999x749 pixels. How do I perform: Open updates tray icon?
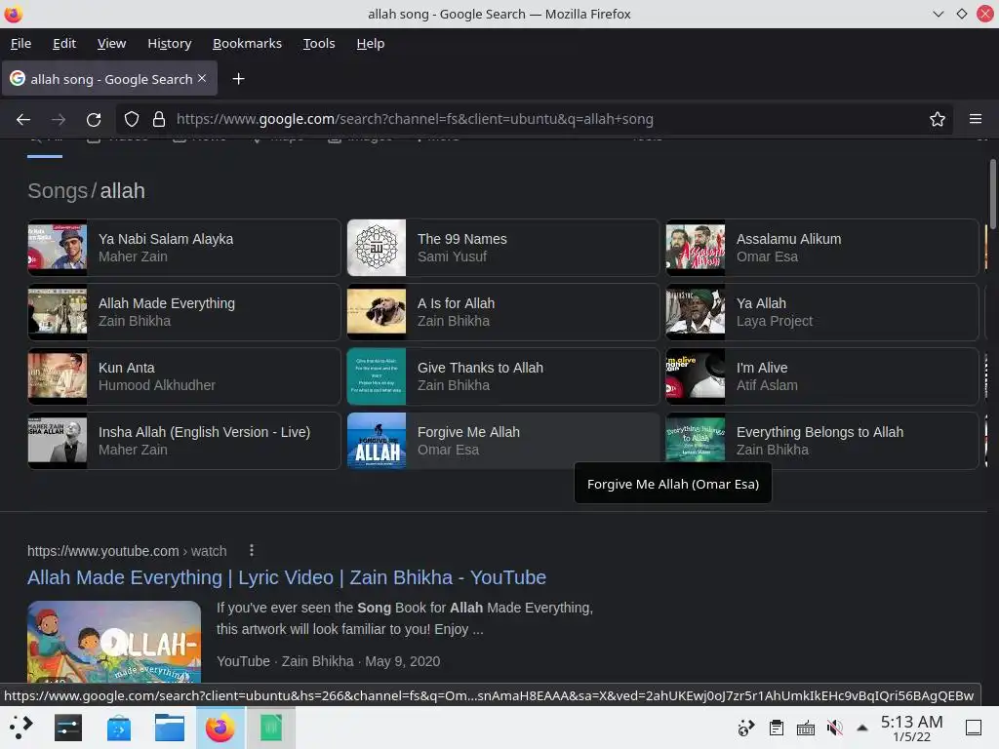coord(746,728)
